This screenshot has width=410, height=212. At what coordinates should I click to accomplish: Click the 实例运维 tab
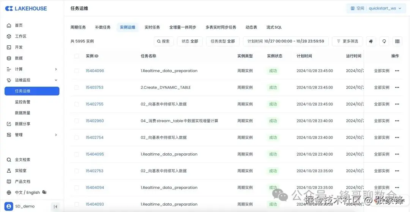click(128, 27)
